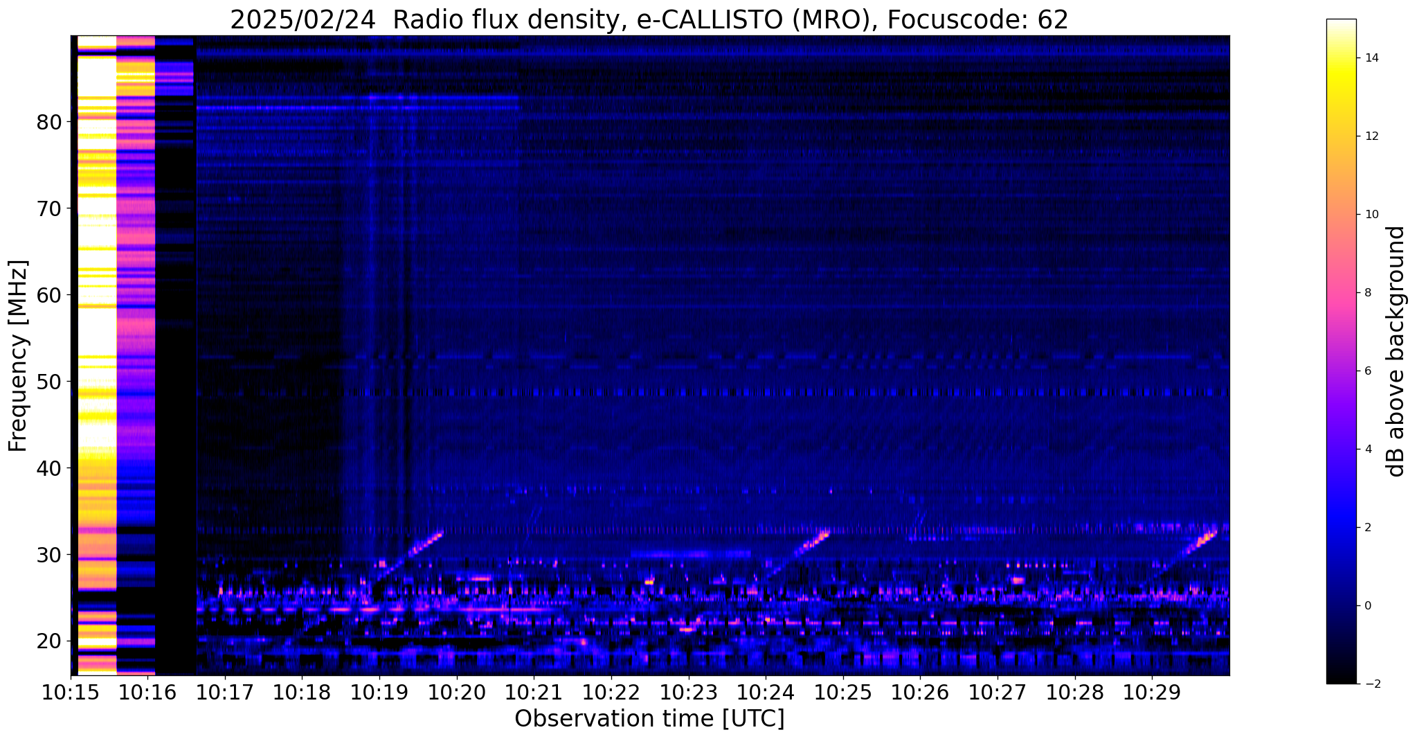This screenshot has height=739, width=1417.
Task: Click x-axis tick label 10:27
Action: coord(998,692)
